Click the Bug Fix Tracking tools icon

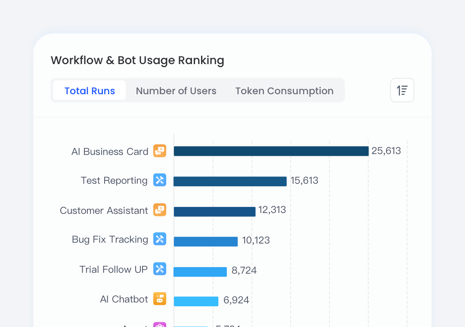[x=160, y=239]
